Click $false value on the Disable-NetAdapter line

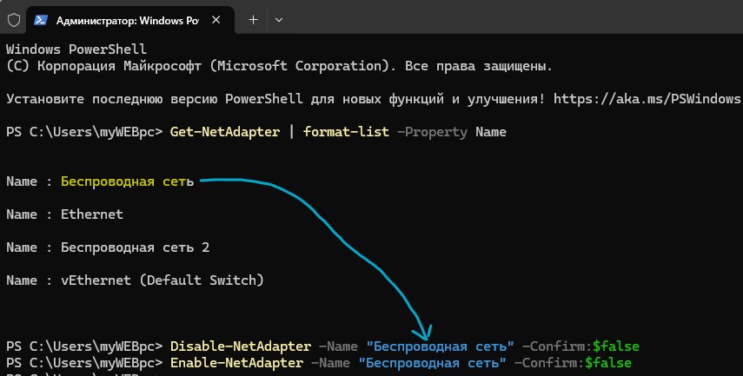coord(615,346)
